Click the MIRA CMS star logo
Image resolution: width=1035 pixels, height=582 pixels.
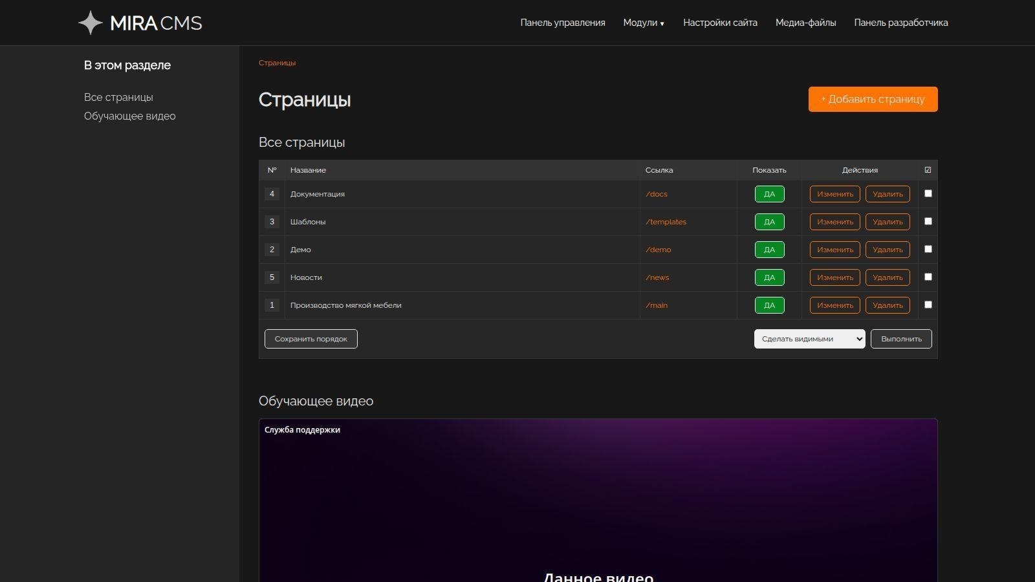pos(91,23)
